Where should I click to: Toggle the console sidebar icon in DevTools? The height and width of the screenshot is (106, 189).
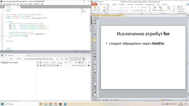click(38, 65)
